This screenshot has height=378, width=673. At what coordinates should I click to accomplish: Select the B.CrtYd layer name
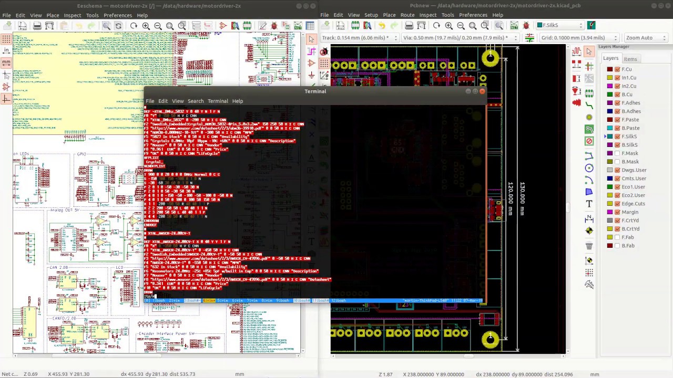(630, 229)
